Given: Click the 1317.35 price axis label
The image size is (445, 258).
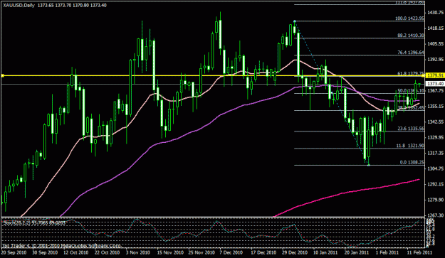Looking at the screenshot, I should coord(436,154).
